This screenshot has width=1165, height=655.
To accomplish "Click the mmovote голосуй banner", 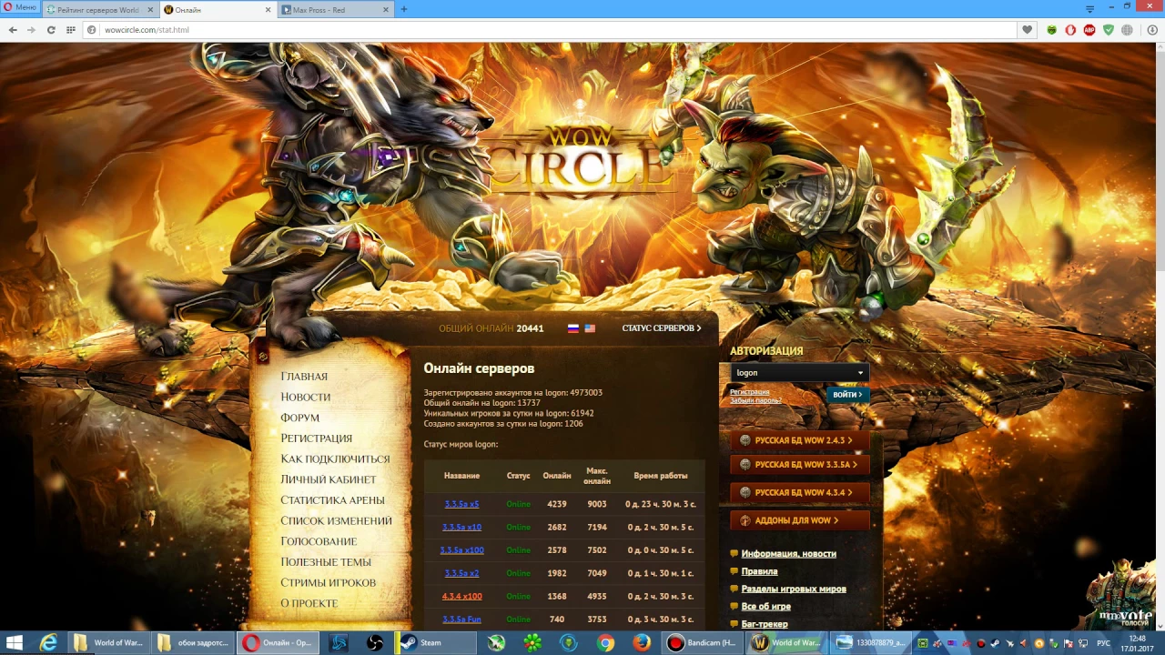I will (x=1120, y=596).
